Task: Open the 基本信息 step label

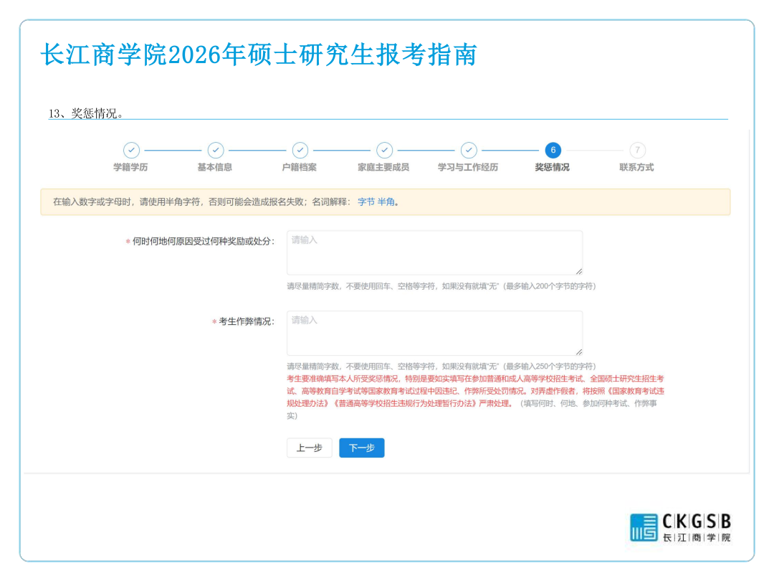Action: point(215,167)
